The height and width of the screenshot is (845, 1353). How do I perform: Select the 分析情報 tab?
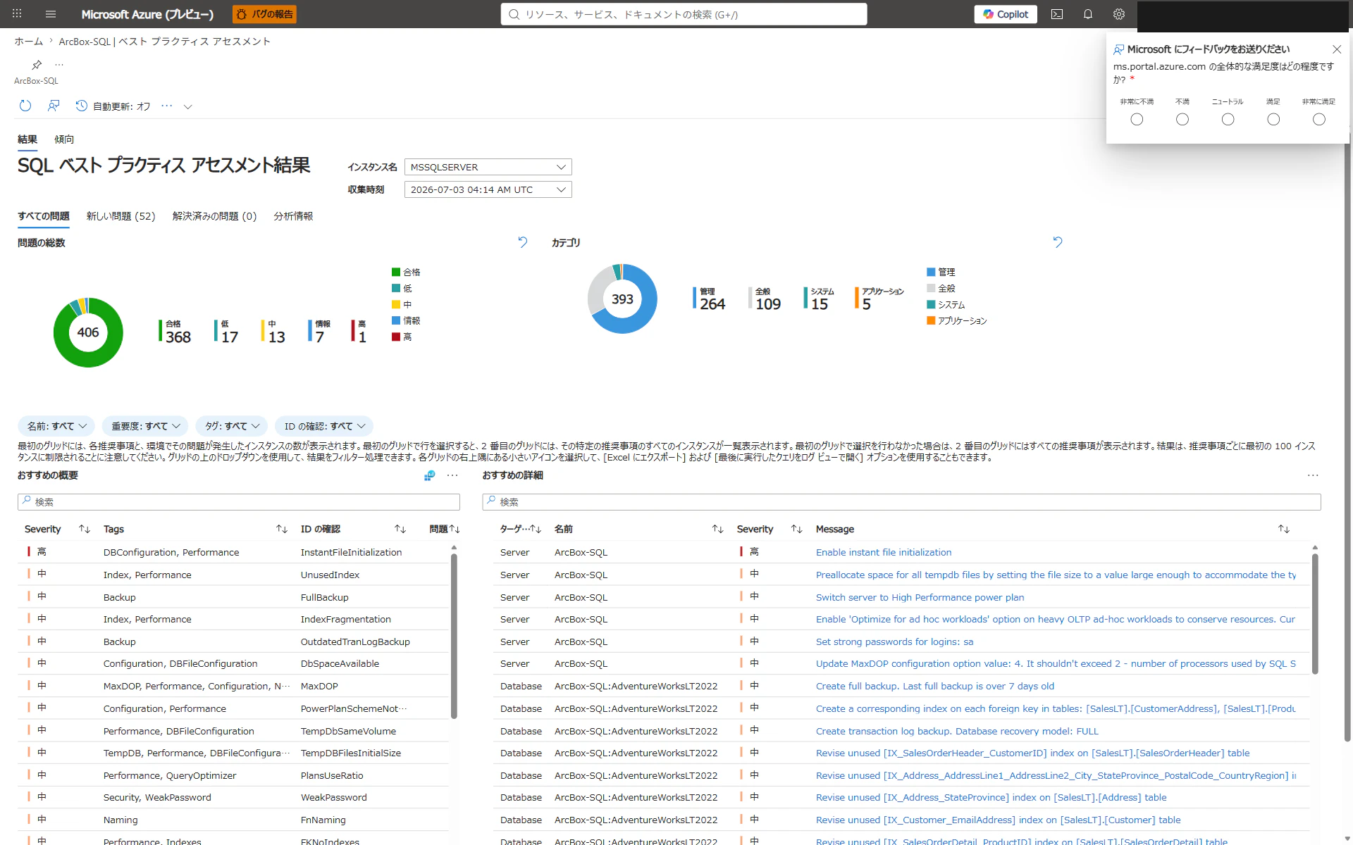pyautogui.click(x=293, y=216)
